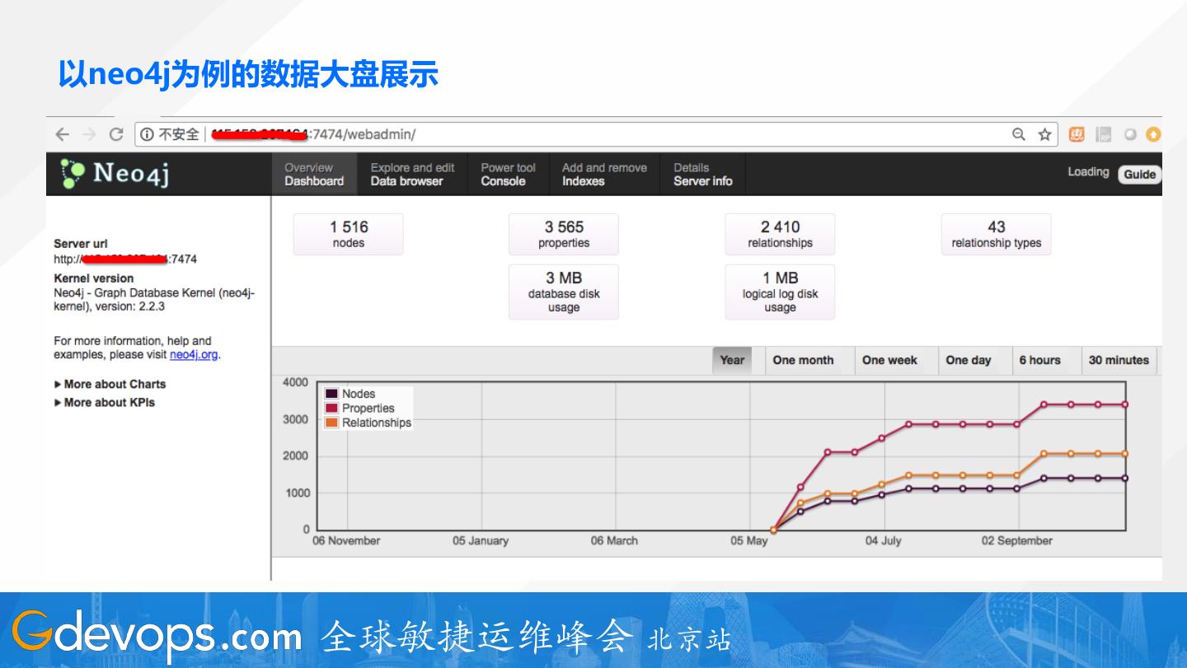Click the 04 July axis label
The width and height of the screenshot is (1187, 668).
pyautogui.click(x=883, y=541)
